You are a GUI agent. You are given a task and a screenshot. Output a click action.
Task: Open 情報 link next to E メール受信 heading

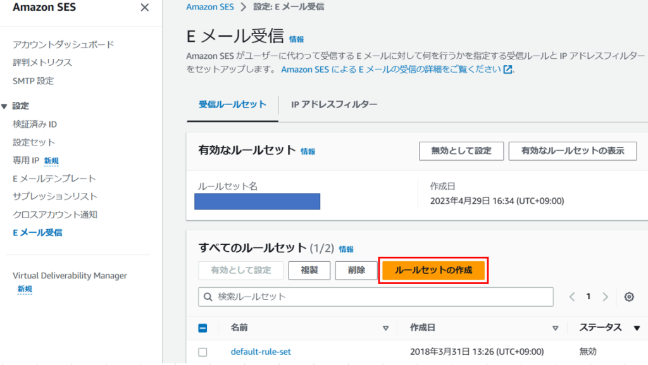click(x=296, y=40)
